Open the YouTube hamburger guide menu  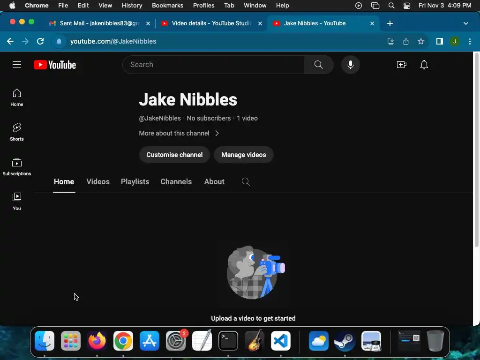17,65
